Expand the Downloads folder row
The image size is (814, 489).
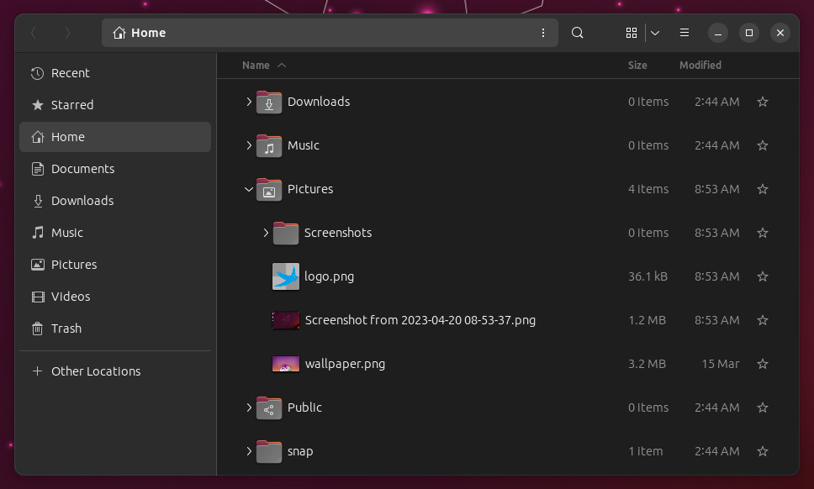click(249, 102)
